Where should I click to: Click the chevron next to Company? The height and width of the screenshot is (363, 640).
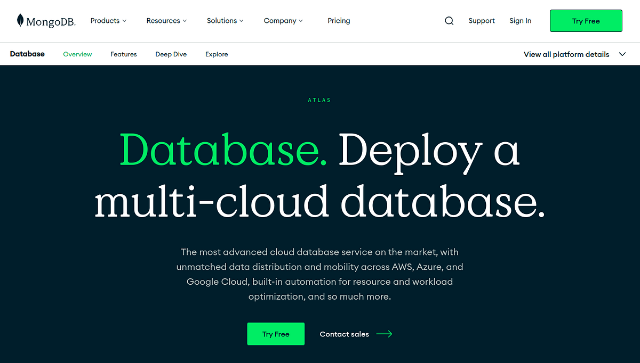pyautogui.click(x=301, y=21)
